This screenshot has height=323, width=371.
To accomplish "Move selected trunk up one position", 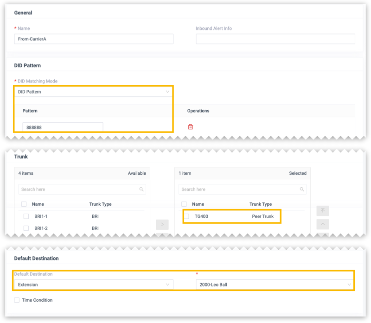I will click(x=323, y=224).
